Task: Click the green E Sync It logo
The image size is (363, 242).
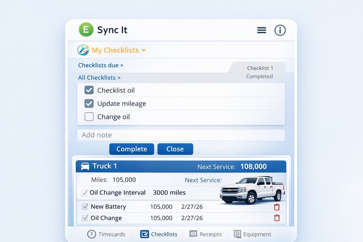Action: pos(86,29)
